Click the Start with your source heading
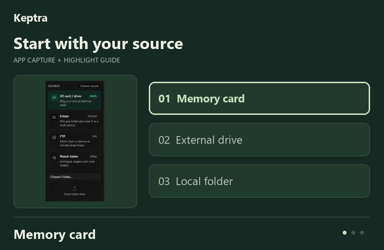 pyautogui.click(x=98, y=44)
